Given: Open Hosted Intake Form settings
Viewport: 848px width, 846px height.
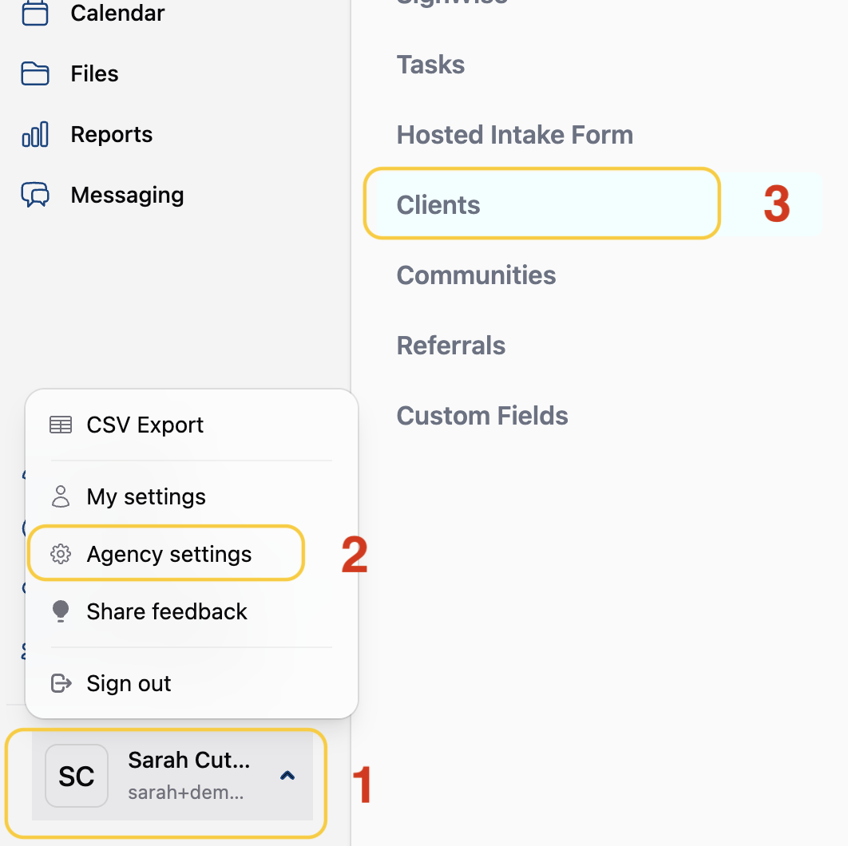Looking at the screenshot, I should click(514, 135).
